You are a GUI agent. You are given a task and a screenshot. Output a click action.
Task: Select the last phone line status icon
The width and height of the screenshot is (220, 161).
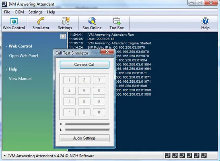204,155
